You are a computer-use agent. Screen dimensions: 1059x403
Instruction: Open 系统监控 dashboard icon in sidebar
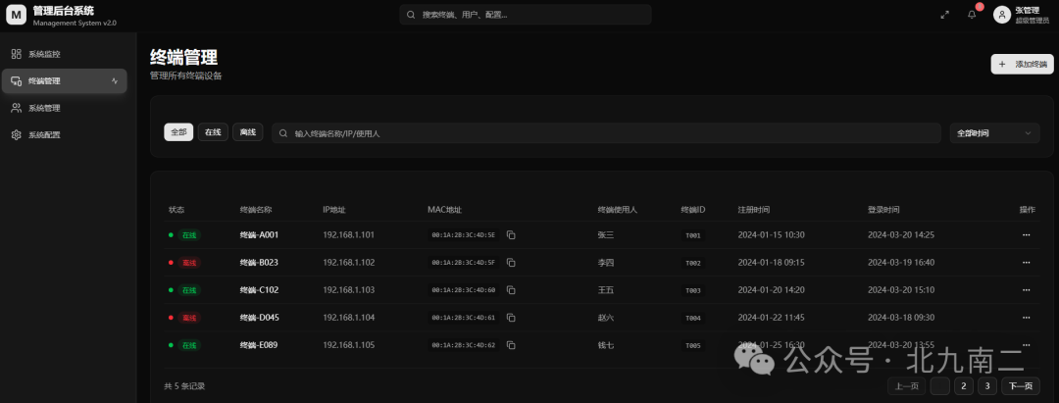pyautogui.click(x=17, y=54)
